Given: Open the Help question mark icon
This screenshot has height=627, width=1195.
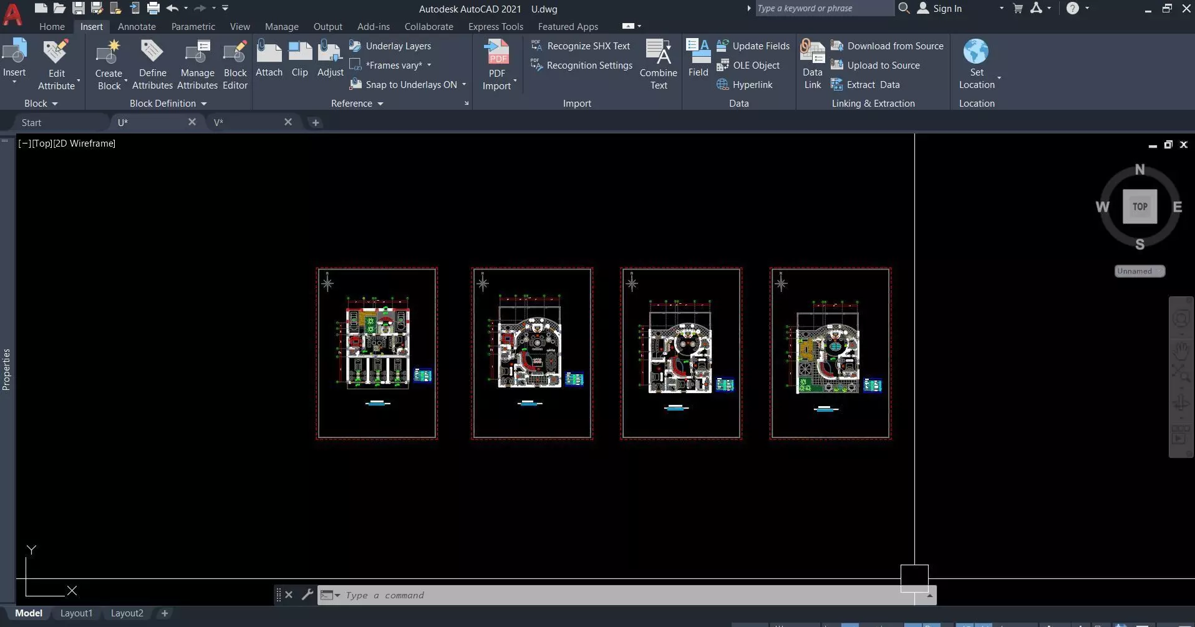Looking at the screenshot, I should 1073,8.
